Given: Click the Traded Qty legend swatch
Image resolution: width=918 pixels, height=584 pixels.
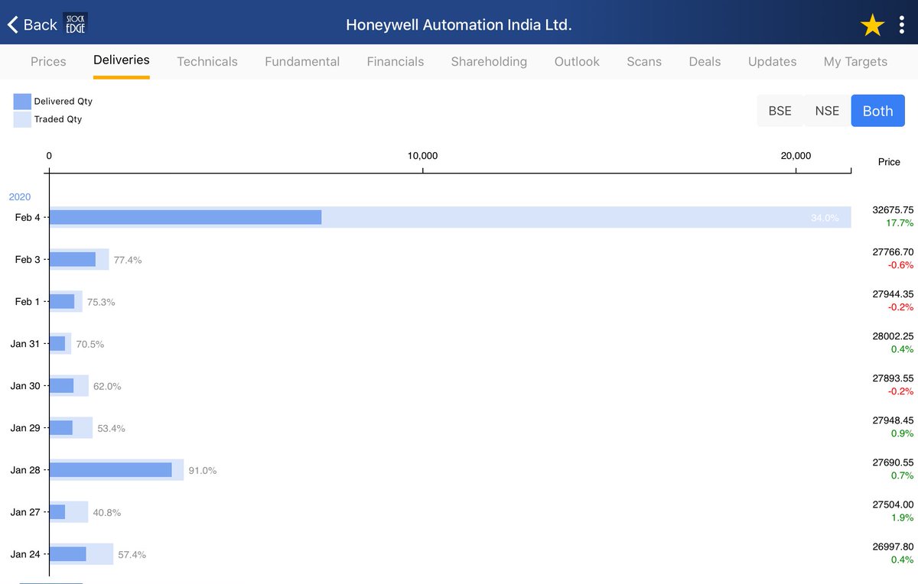Looking at the screenshot, I should [x=22, y=119].
